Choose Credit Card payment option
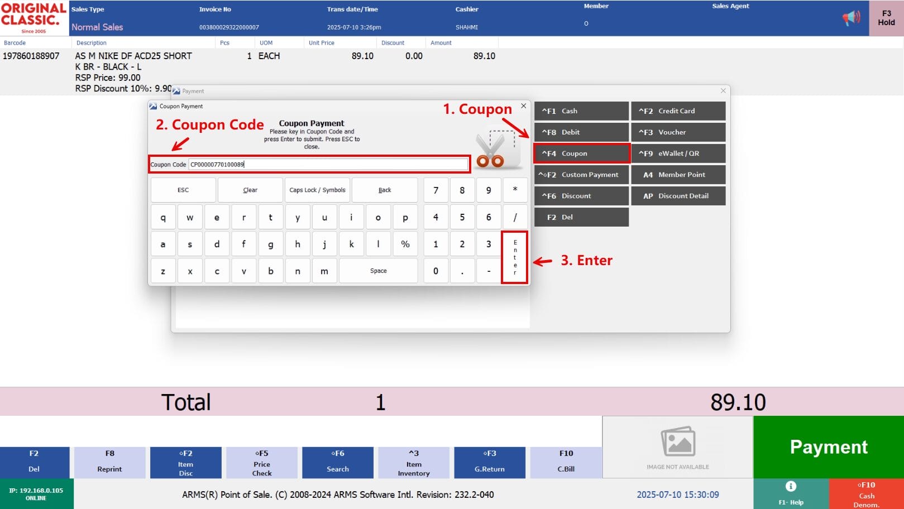904x509 pixels. point(678,111)
